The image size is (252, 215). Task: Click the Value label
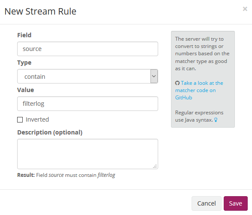click(26, 90)
